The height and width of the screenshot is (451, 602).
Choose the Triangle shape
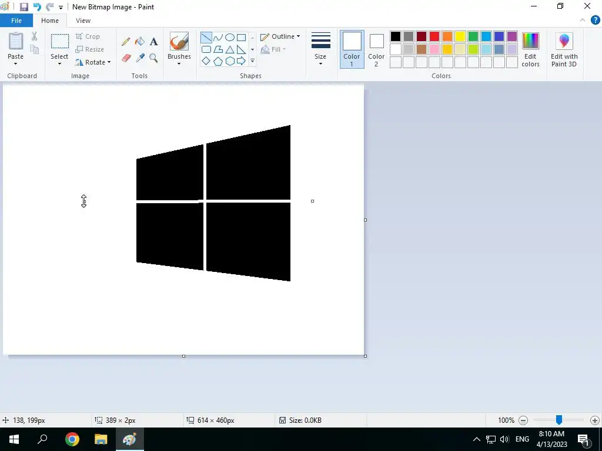(230, 49)
